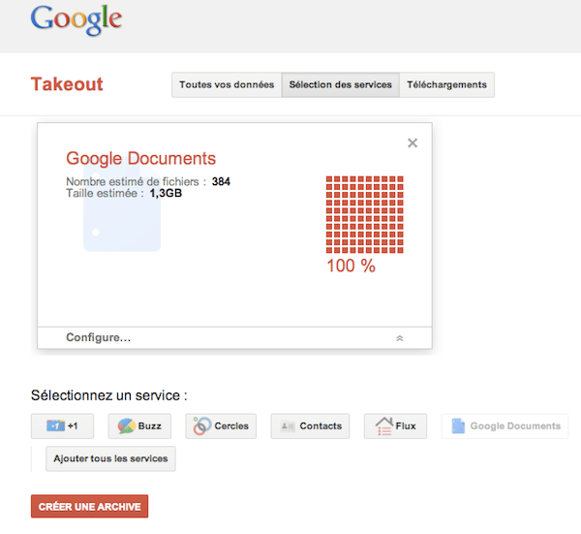
Task: Open the Téléchargements tab
Action: (446, 85)
